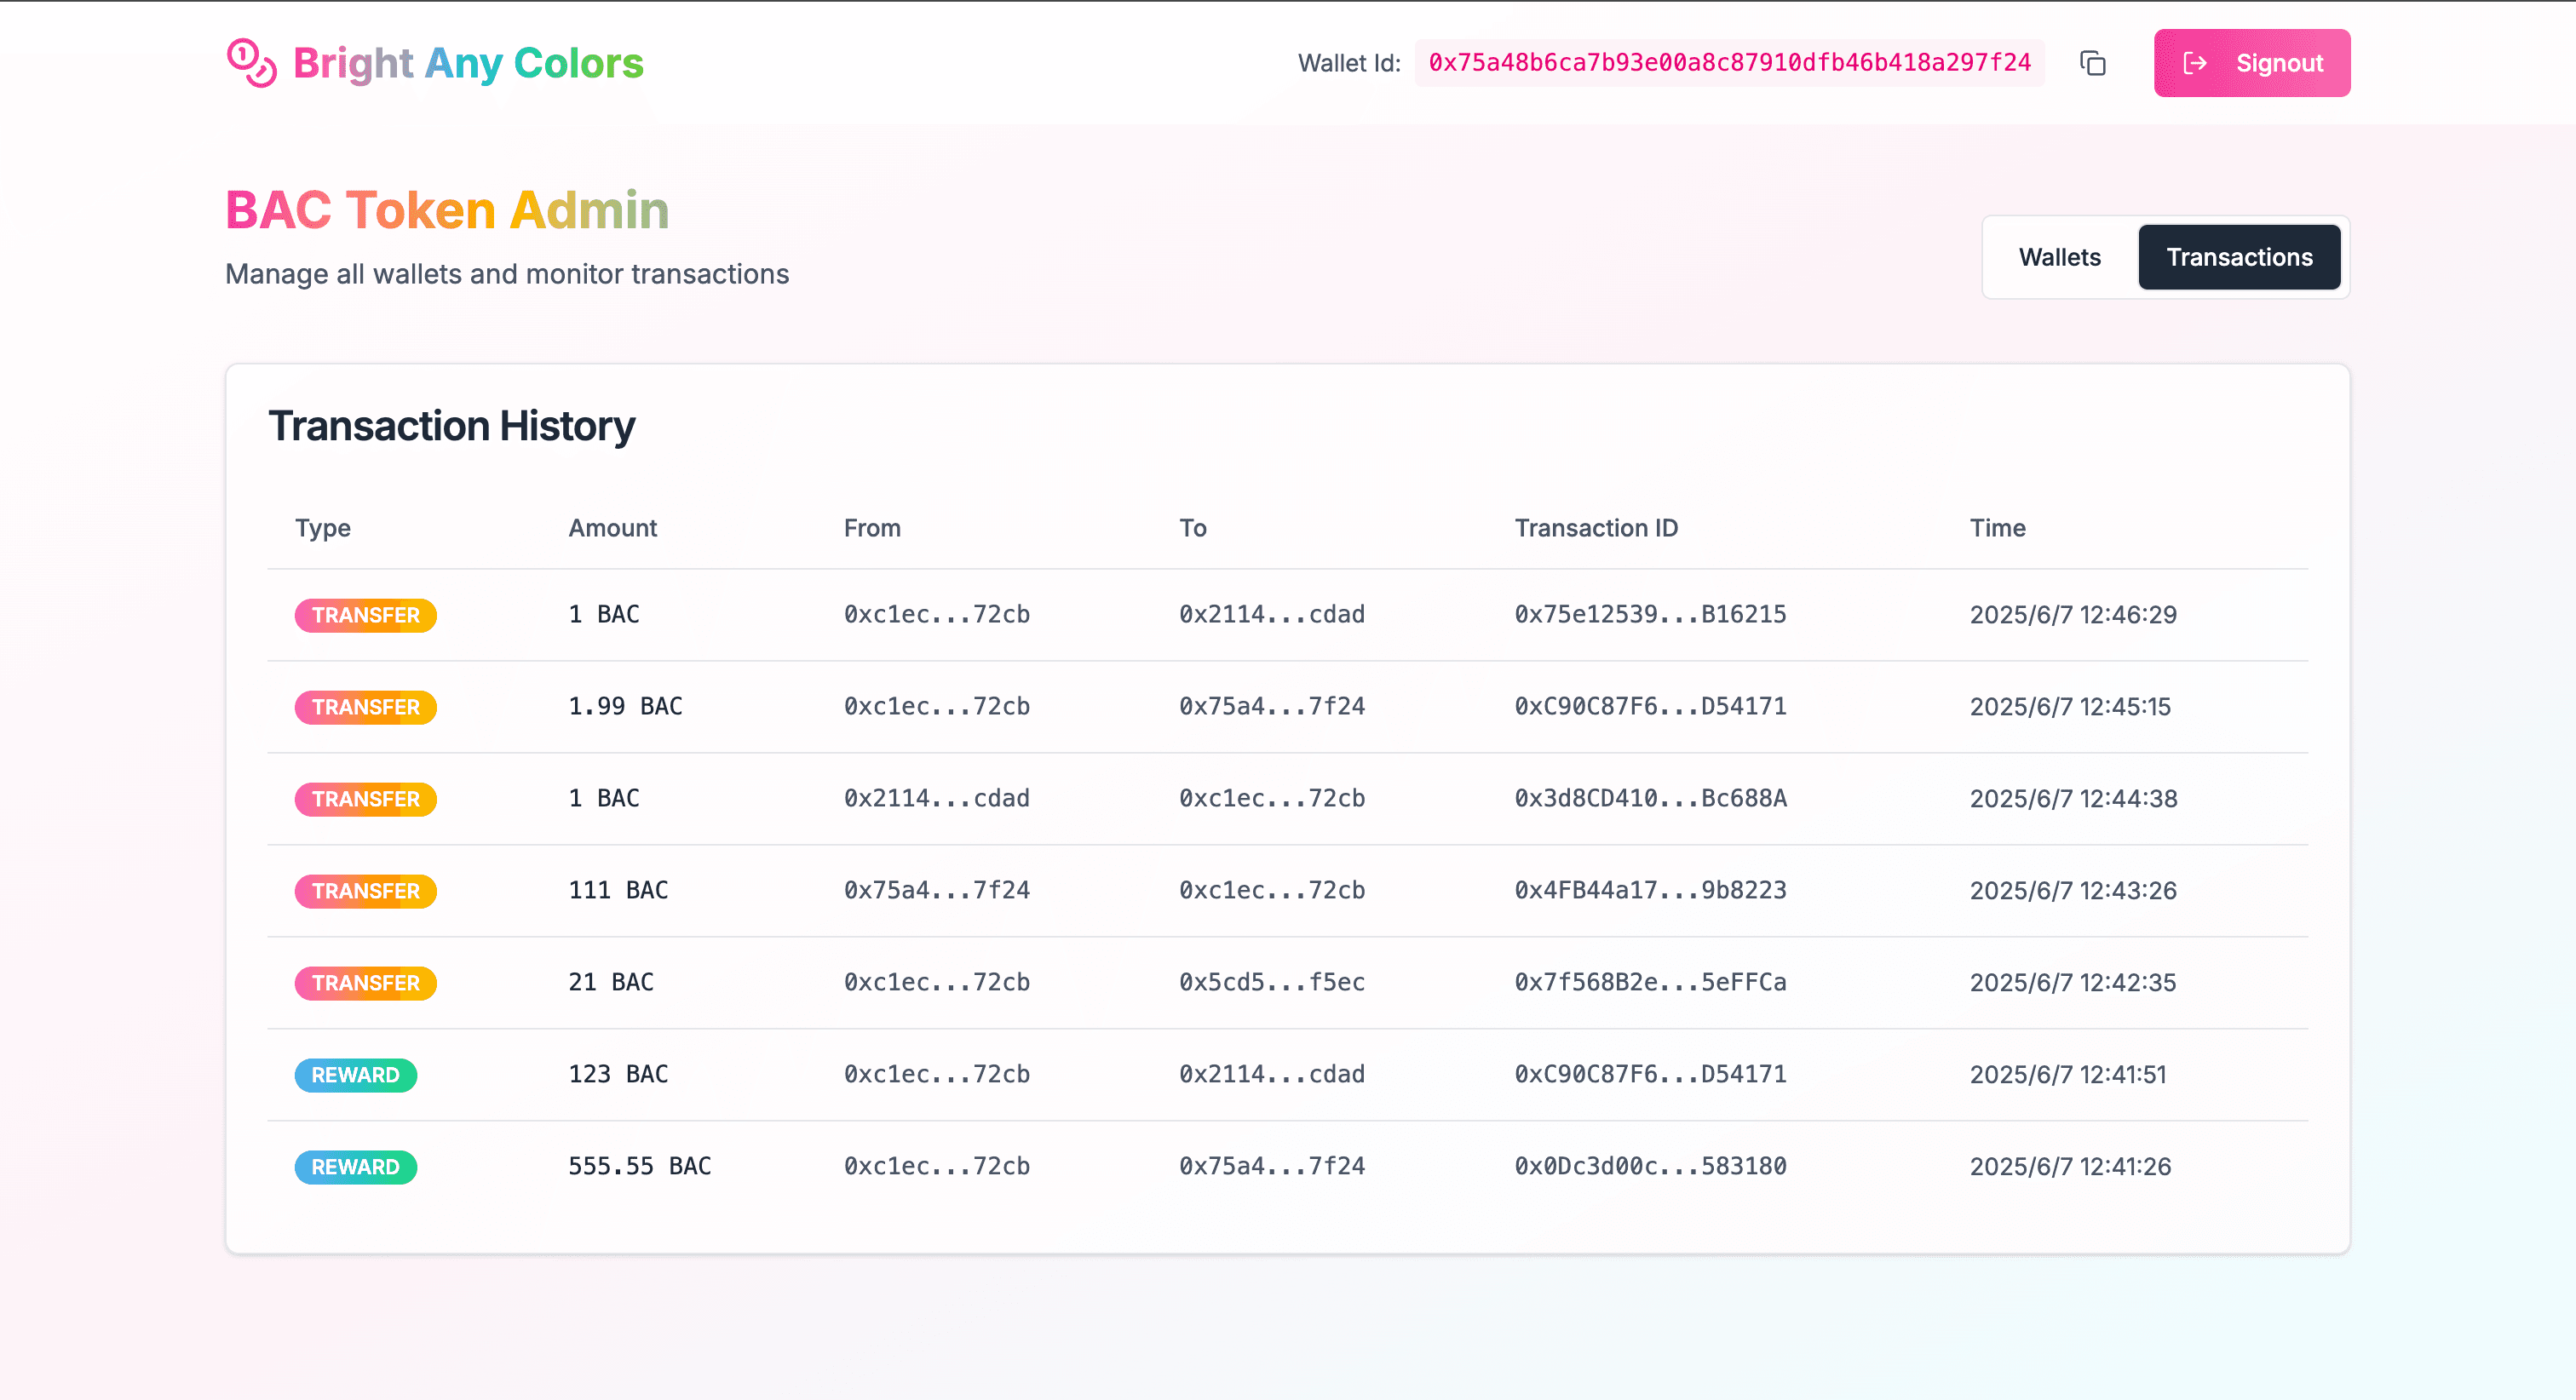Click transaction ID 0x75e12539...B16215

pyautogui.click(x=1649, y=614)
